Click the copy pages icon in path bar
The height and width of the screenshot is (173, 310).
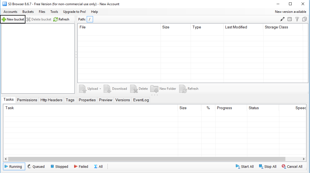point(304,19)
